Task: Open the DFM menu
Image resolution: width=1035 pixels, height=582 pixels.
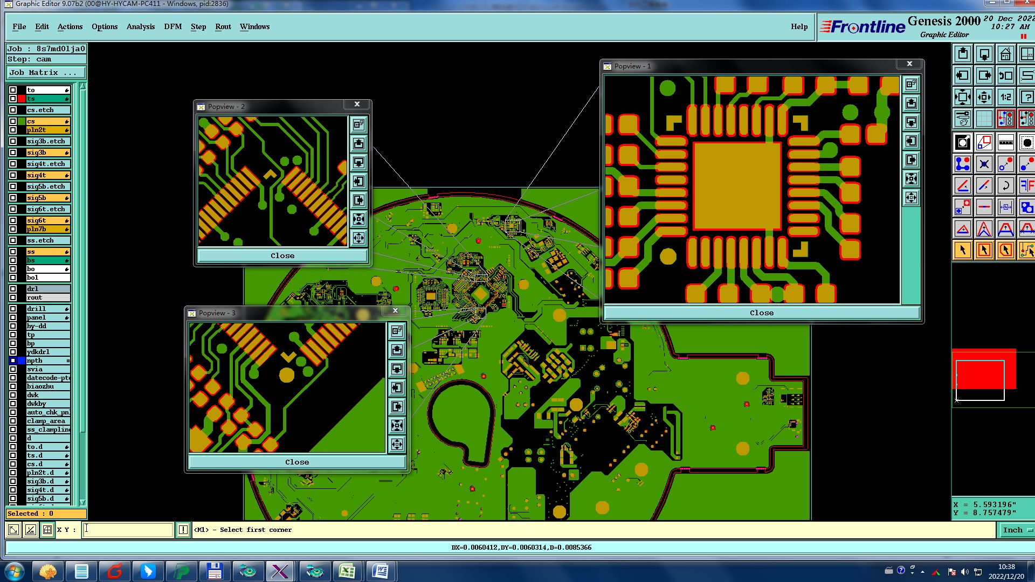Action: (172, 26)
